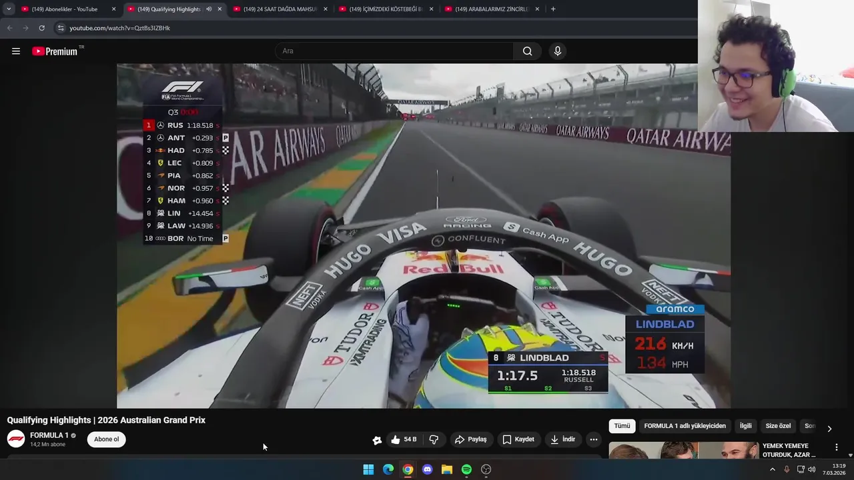Click video title Qualifying Highlights 2026 Australian
854x480 pixels.
coord(106,420)
